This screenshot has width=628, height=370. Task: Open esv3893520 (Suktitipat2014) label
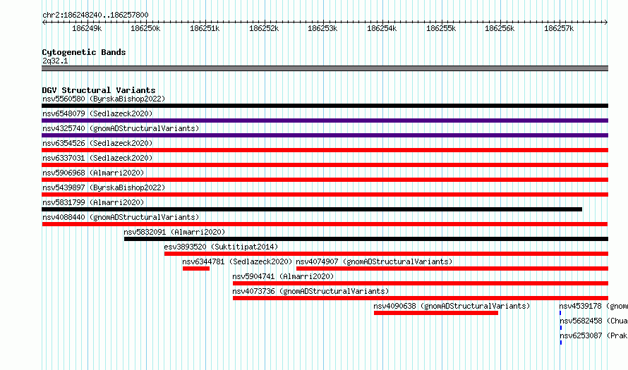221,247
